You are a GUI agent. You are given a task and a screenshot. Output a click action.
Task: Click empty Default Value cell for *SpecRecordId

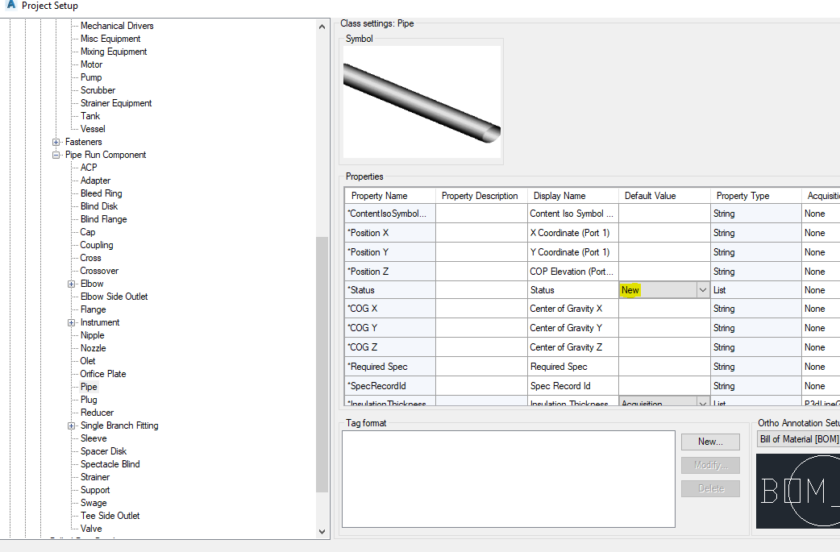coord(664,386)
